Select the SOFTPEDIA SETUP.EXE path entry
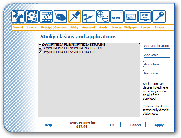The height and width of the screenshot is (138, 181). [91, 45]
